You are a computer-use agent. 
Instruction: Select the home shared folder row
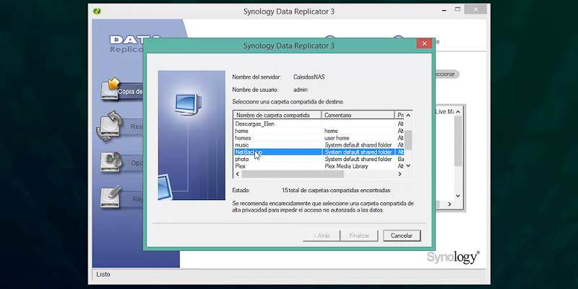(x=319, y=131)
